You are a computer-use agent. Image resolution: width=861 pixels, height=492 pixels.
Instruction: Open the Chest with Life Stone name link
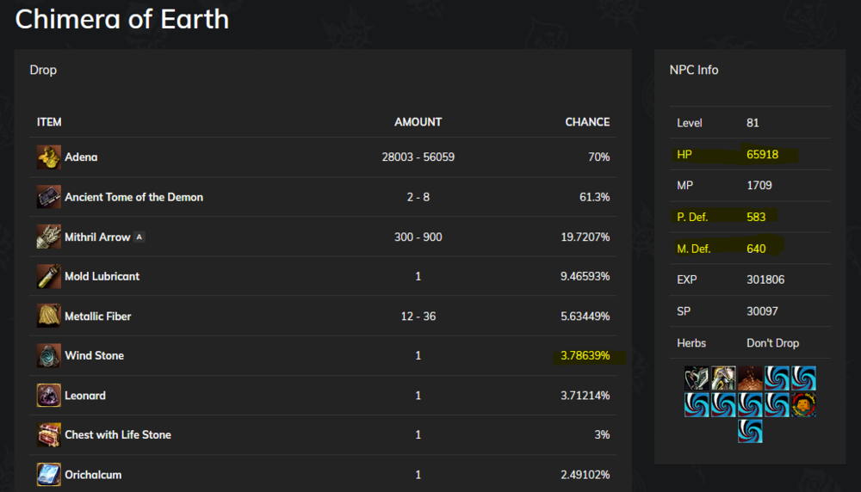118,435
